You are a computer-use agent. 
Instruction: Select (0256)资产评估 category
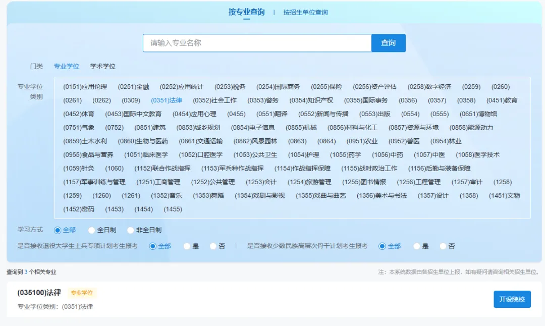point(374,87)
